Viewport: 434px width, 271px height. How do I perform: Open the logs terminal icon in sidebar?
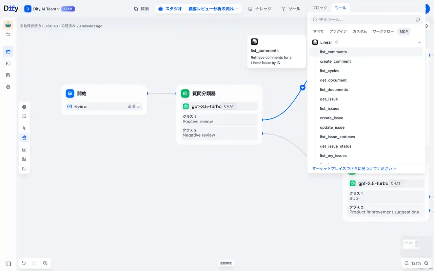point(8,63)
